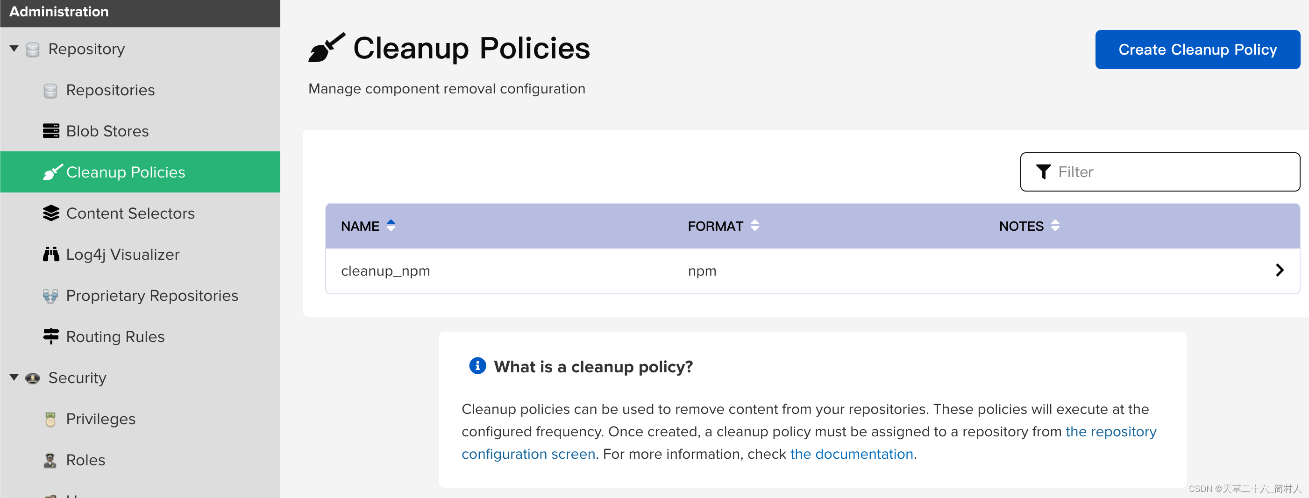1309x498 pixels.
Task: Open the Routing Rules menu item
Action: (x=115, y=336)
